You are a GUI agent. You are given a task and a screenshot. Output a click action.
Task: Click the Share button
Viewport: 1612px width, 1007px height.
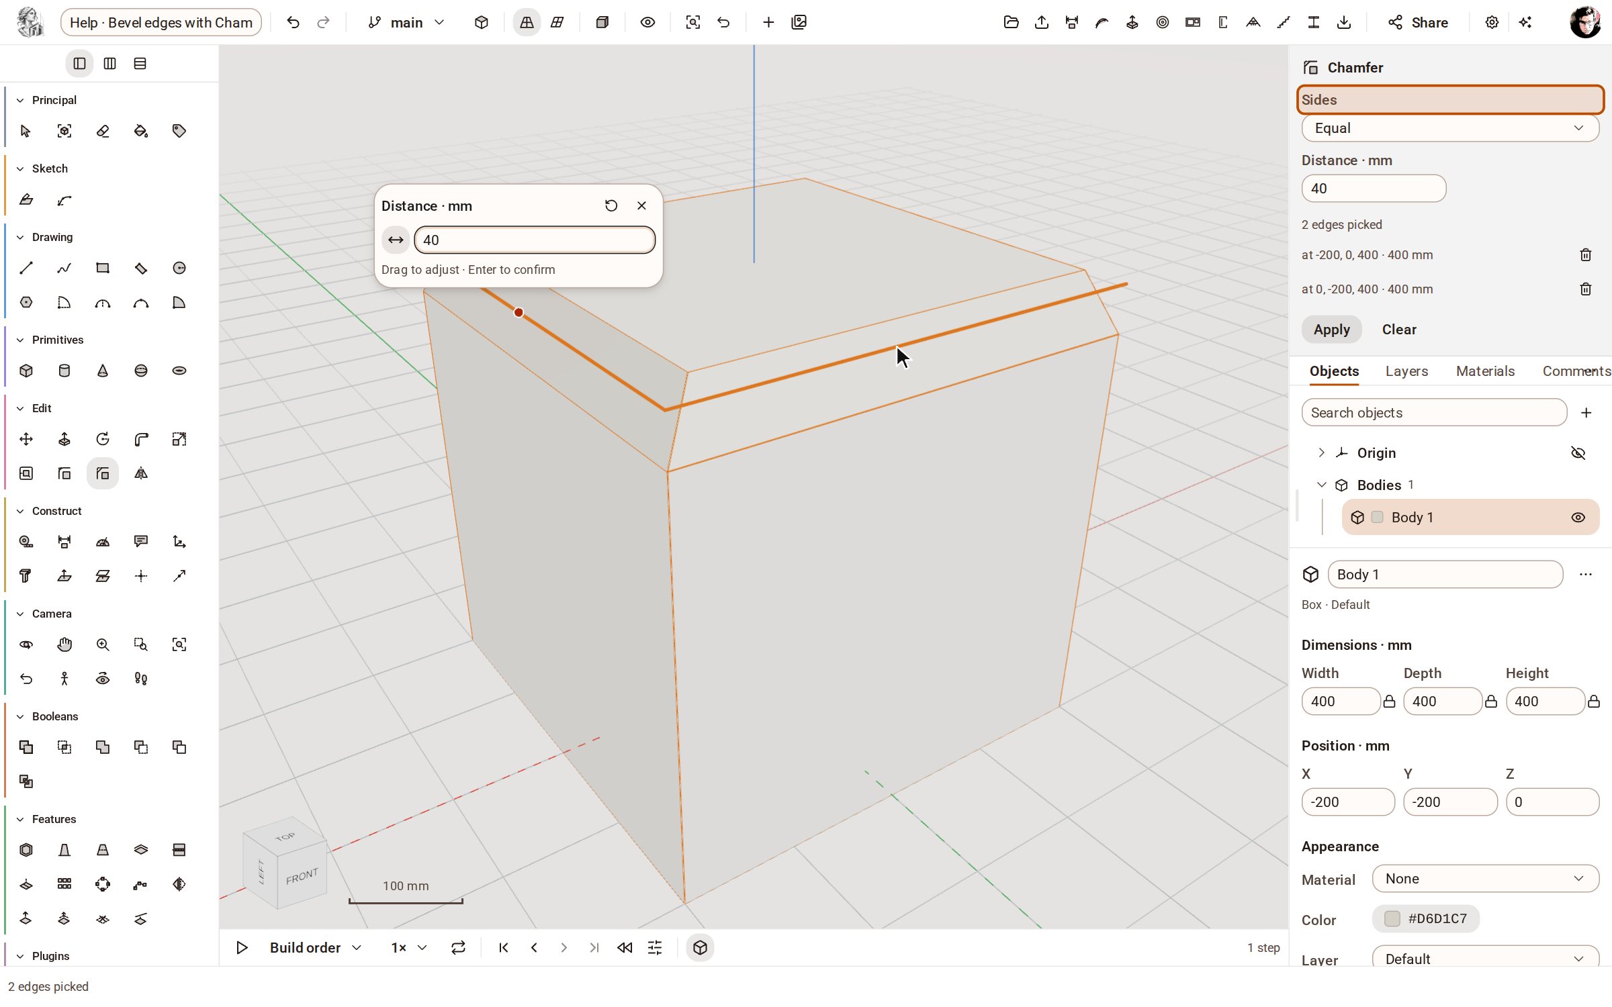click(1418, 23)
